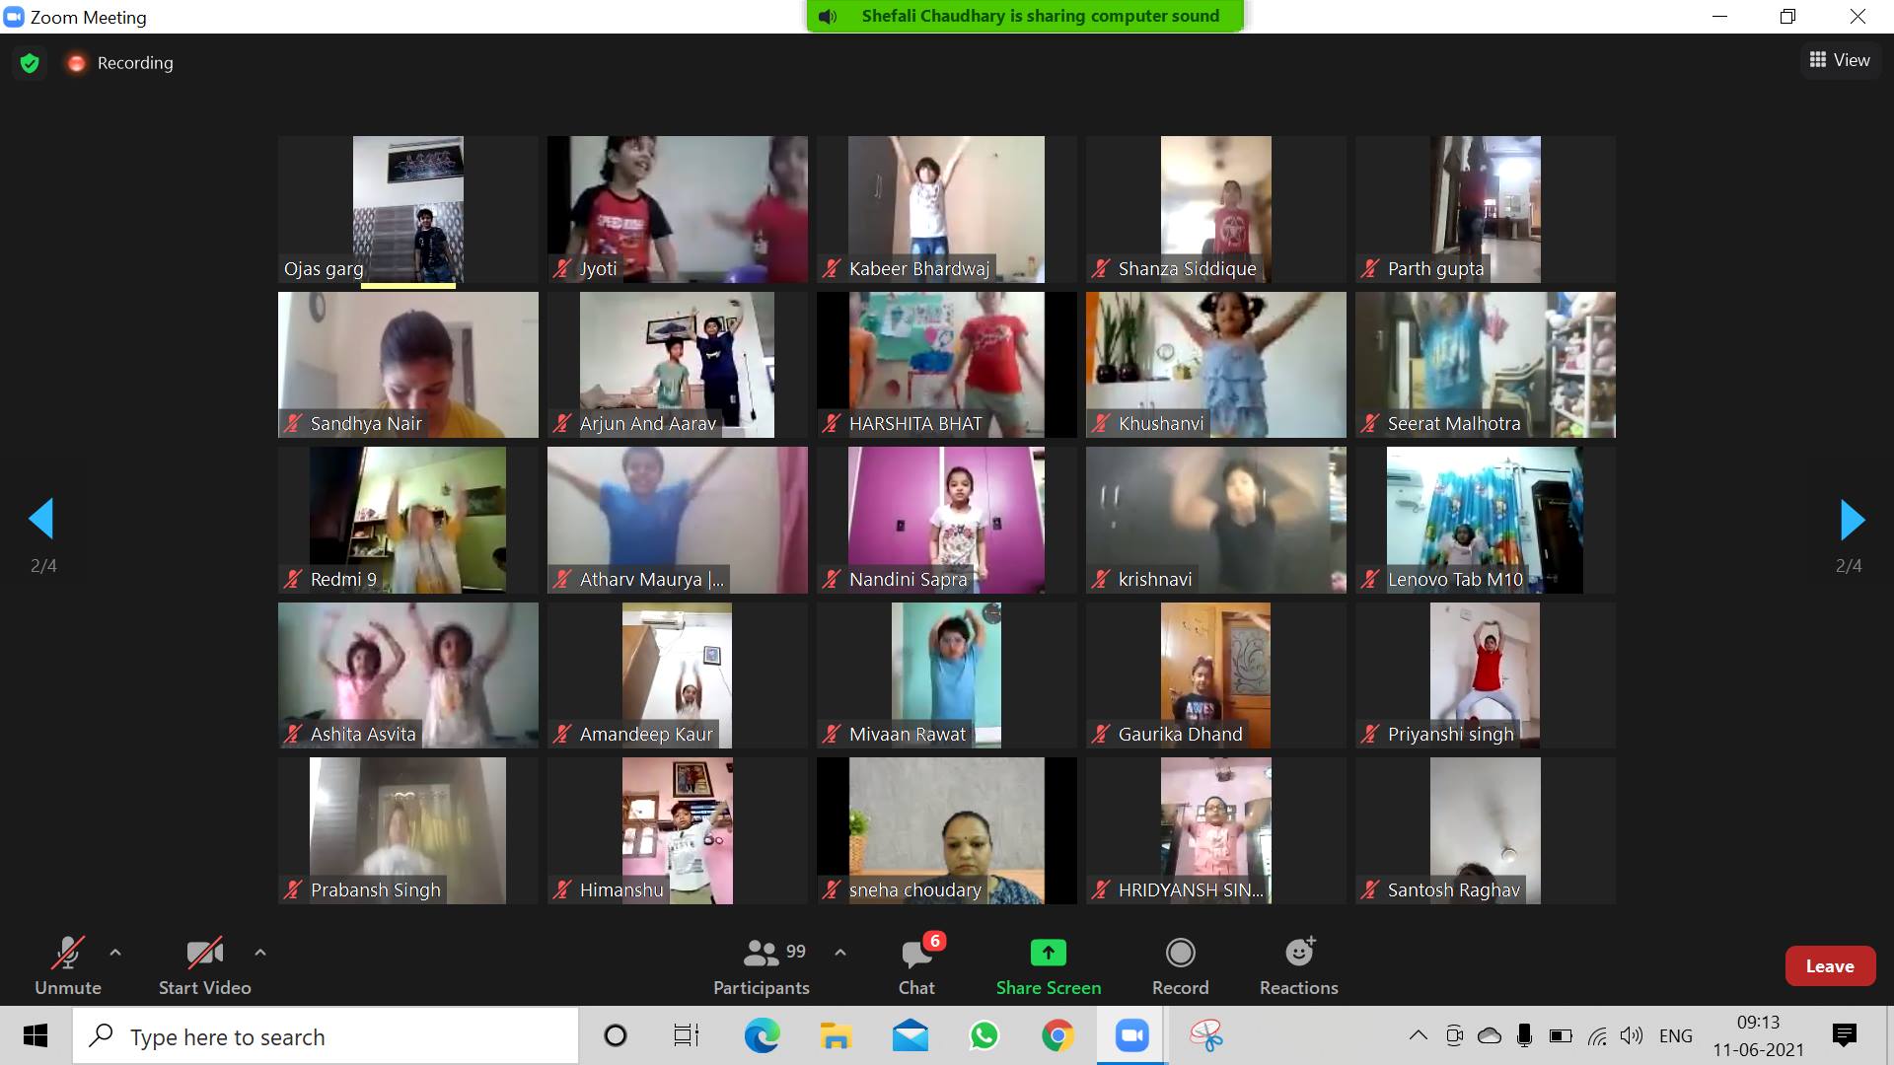Select Seerat Malhotra video tile
This screenshot has height=1065, width=1894.
1486,365
